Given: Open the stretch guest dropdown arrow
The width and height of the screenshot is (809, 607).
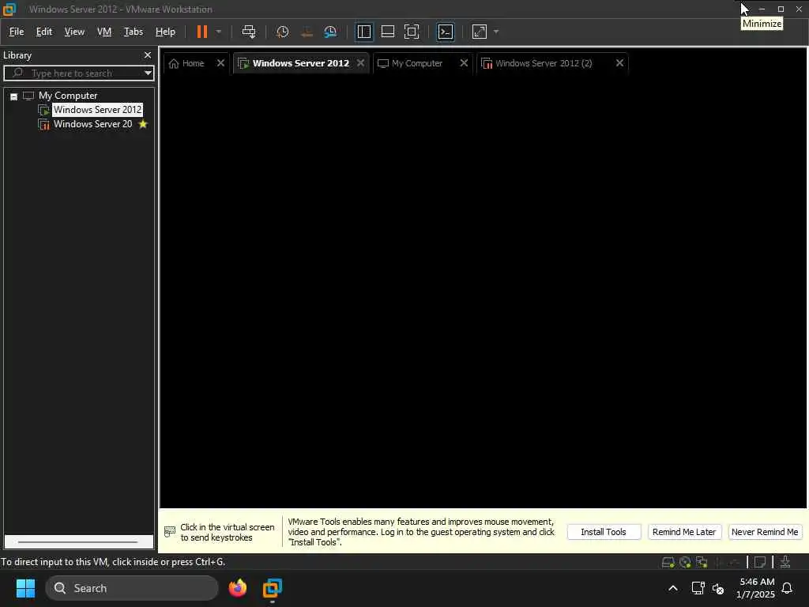Looking at the screenshot, I should pyautogui.click(x=496, y=32).
